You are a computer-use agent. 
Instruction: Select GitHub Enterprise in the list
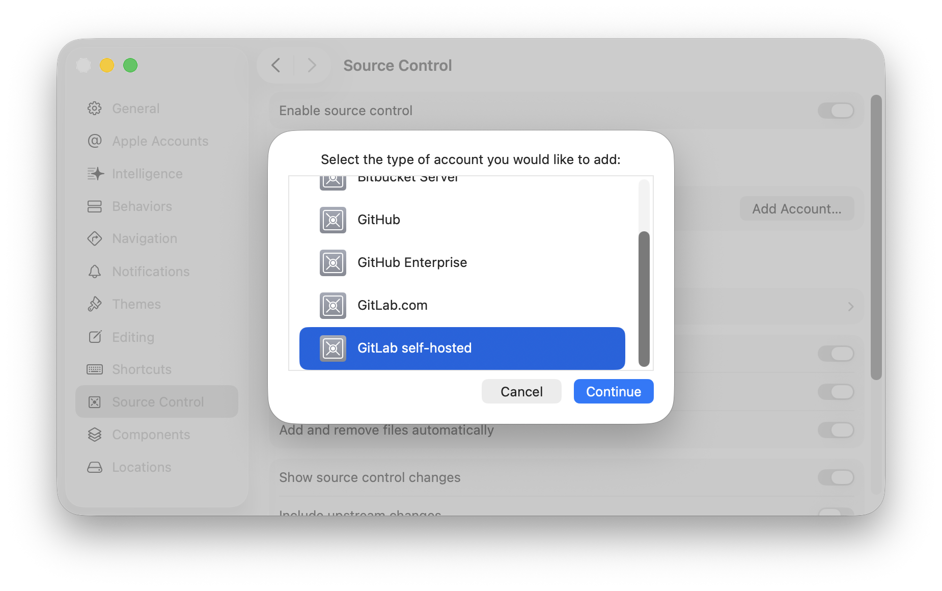pos(411,263)
